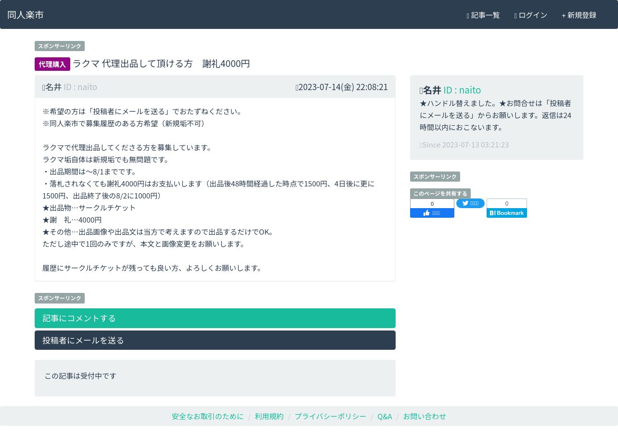Screen dimensions: 618x436
Task: Open the 利用規約 footer link
Action: [269, 416]
